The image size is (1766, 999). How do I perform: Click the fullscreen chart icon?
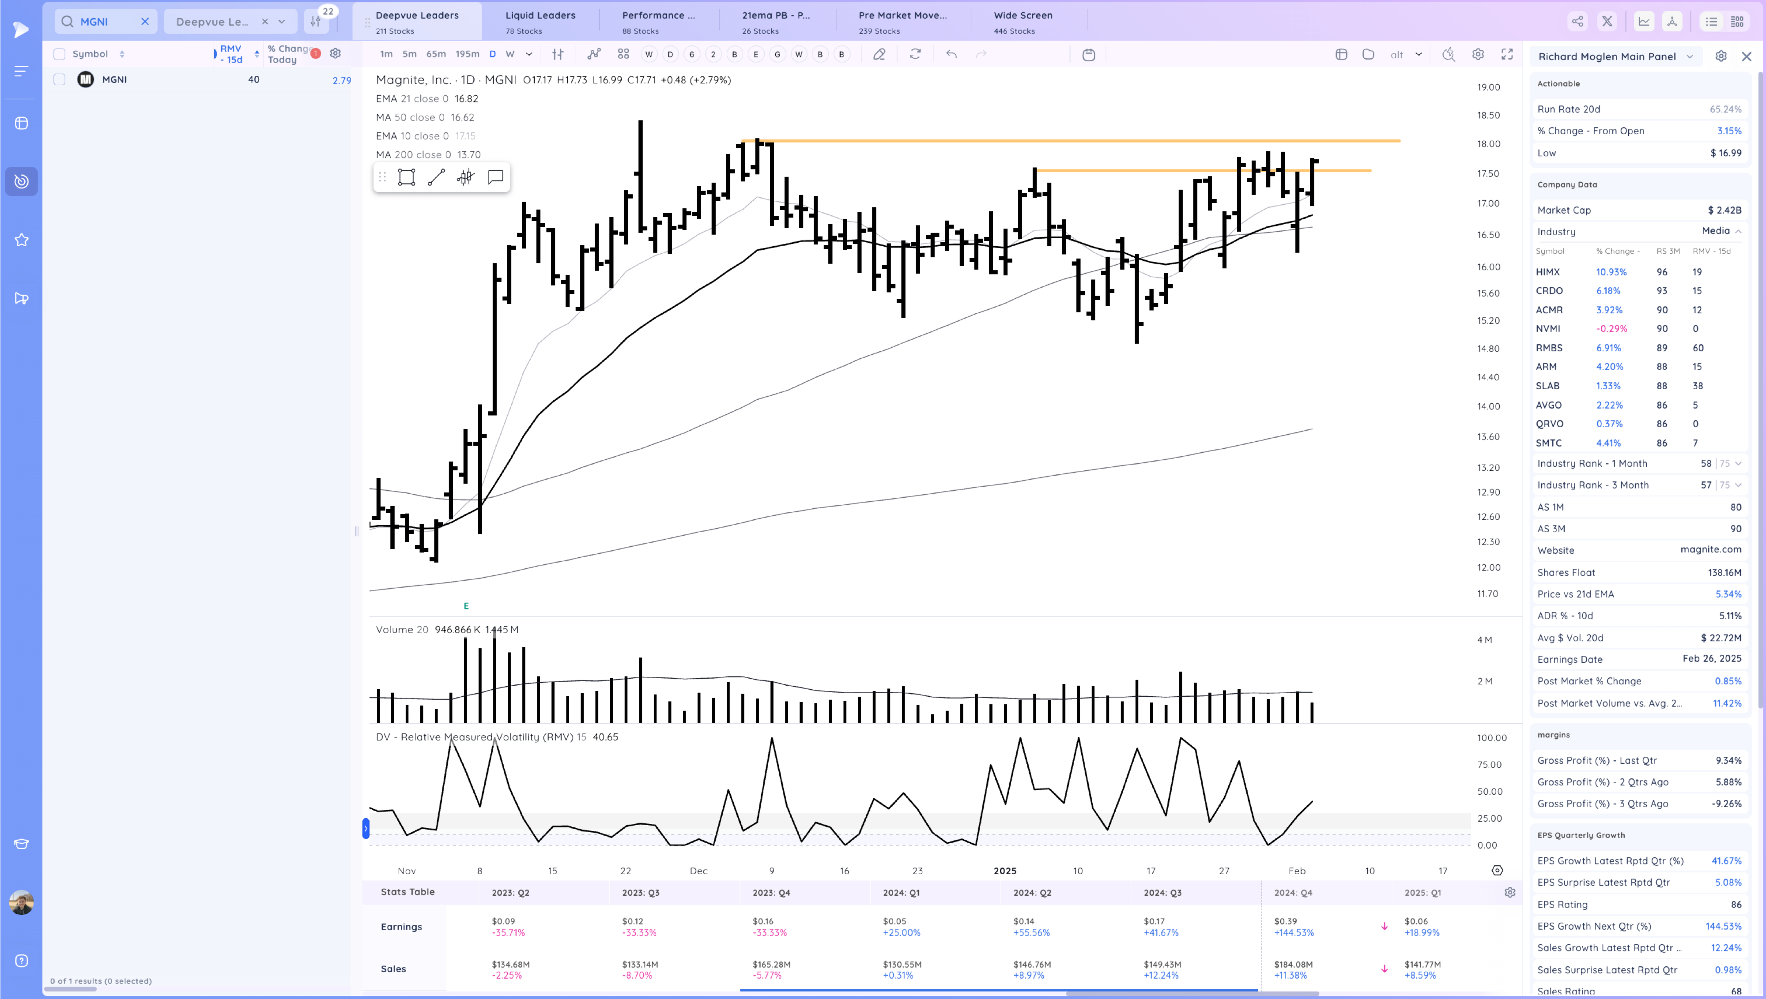click(1506, 54)
